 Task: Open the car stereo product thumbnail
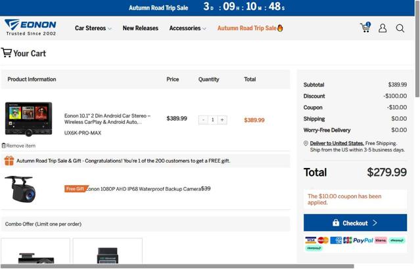[x=29, y=119]
